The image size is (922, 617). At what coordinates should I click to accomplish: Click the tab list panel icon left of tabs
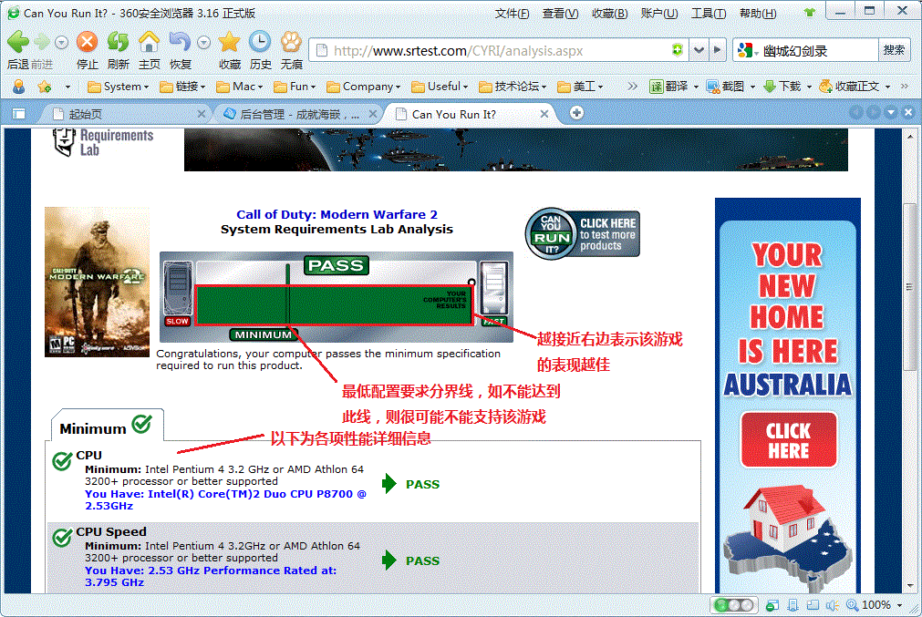click(19, 113)
